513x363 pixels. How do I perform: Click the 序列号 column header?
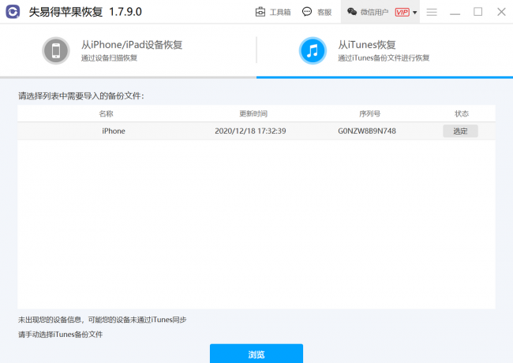[369, 113]
